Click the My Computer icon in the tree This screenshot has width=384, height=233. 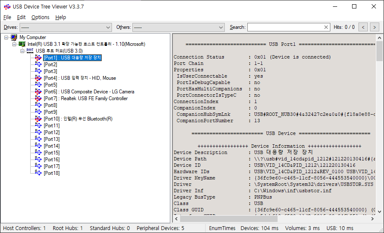tap(14, 37)
